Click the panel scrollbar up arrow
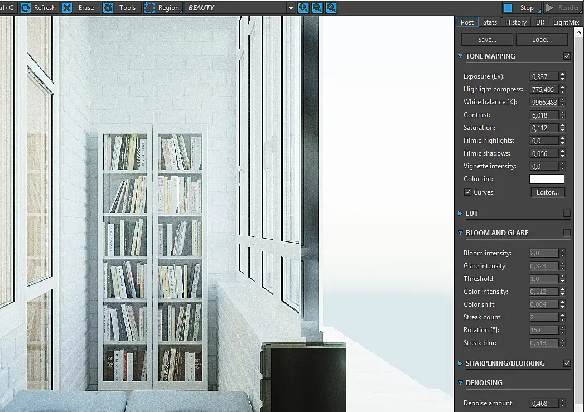 tap(579, 32)
